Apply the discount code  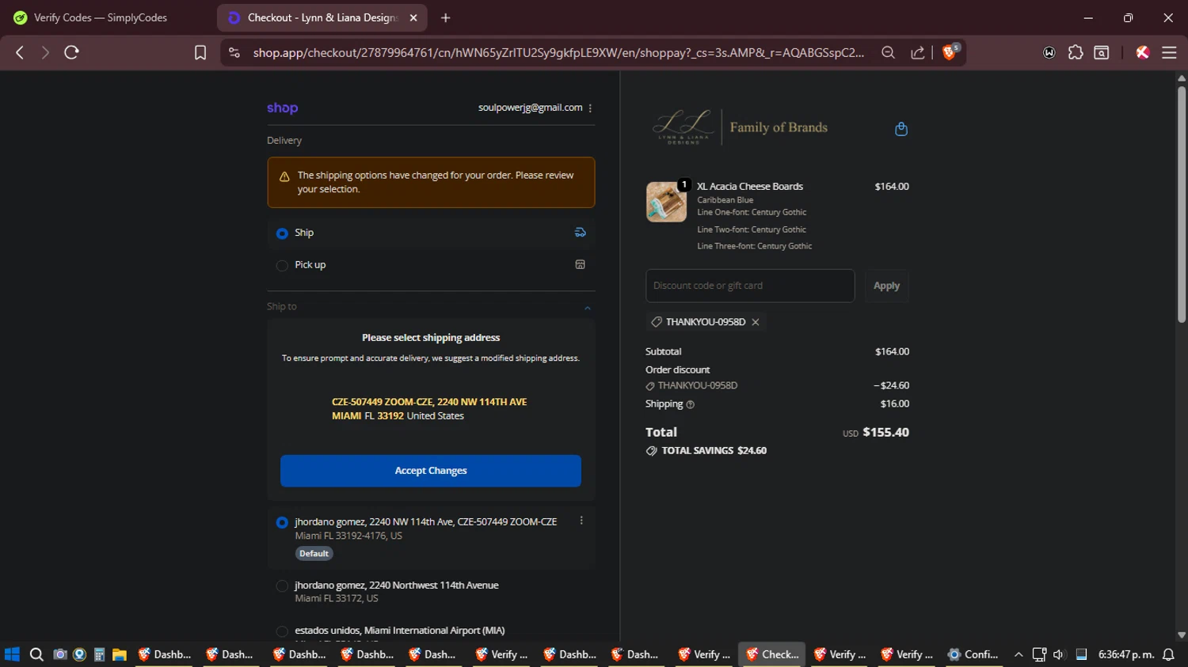click(x=886, y=286)
